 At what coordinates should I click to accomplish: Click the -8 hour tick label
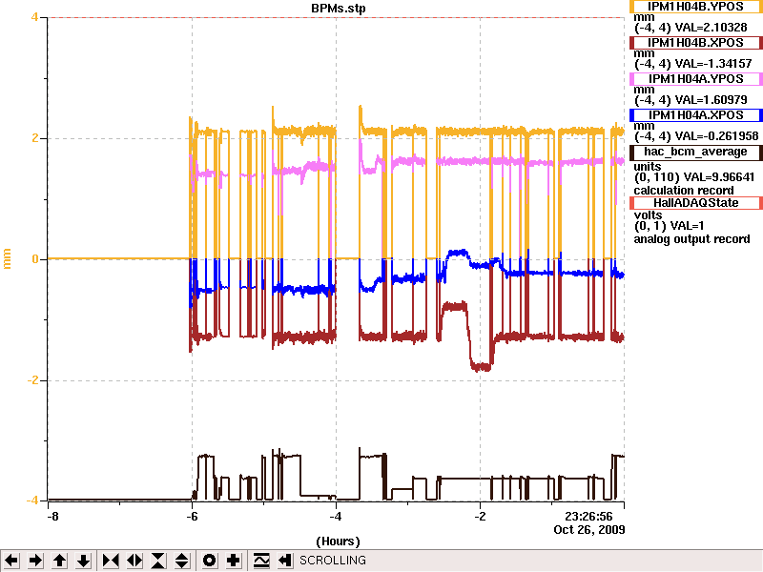pyautogui.click(x=52, y=516)
